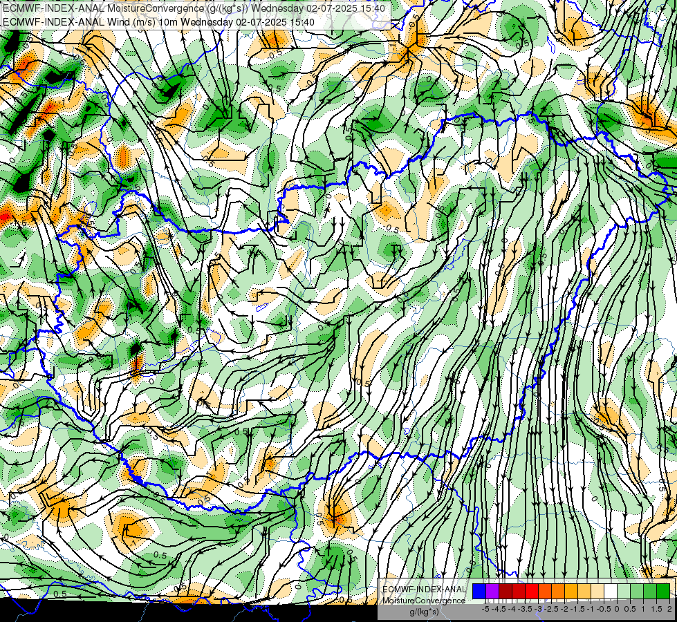Click the Wind 10m title line

tap(158, 22)
